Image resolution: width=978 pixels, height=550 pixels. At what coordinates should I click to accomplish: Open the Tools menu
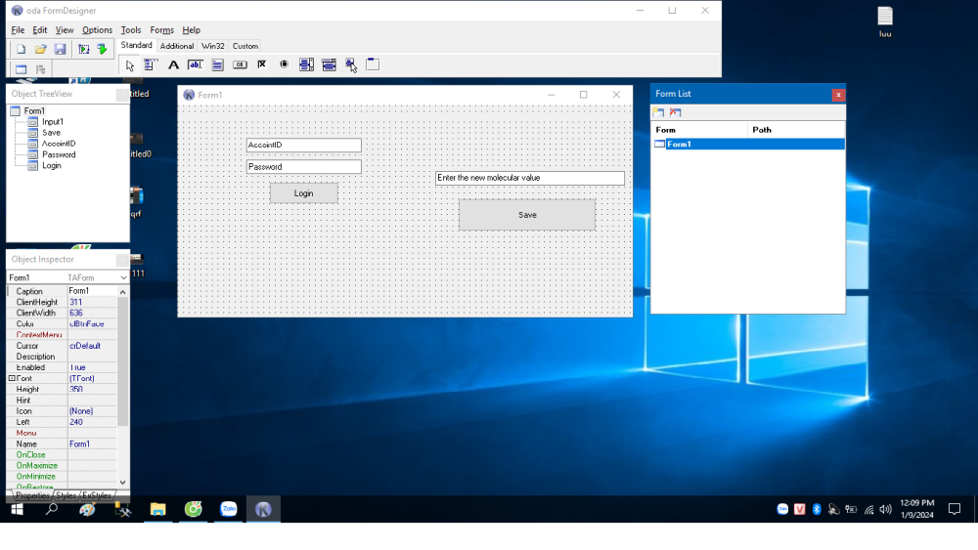click(131, 30)
